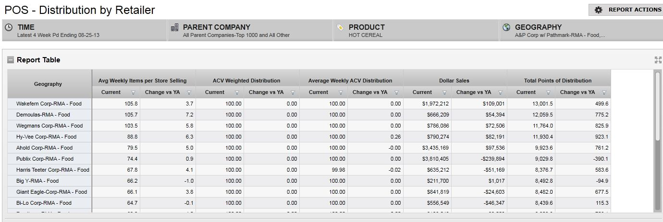This screenshot has height=222, width=663.
Task: Filter Dollar Sales Current column
Action: 444,93
